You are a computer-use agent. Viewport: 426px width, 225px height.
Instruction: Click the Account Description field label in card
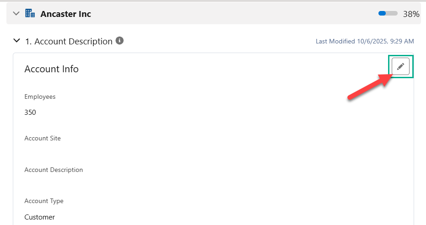53,170
